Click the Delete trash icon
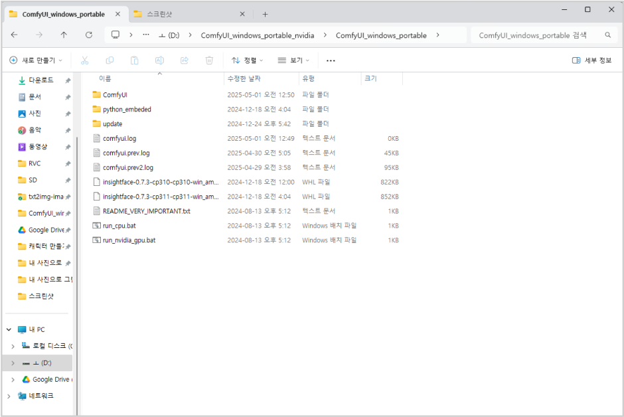 click(x=209, y=60)
